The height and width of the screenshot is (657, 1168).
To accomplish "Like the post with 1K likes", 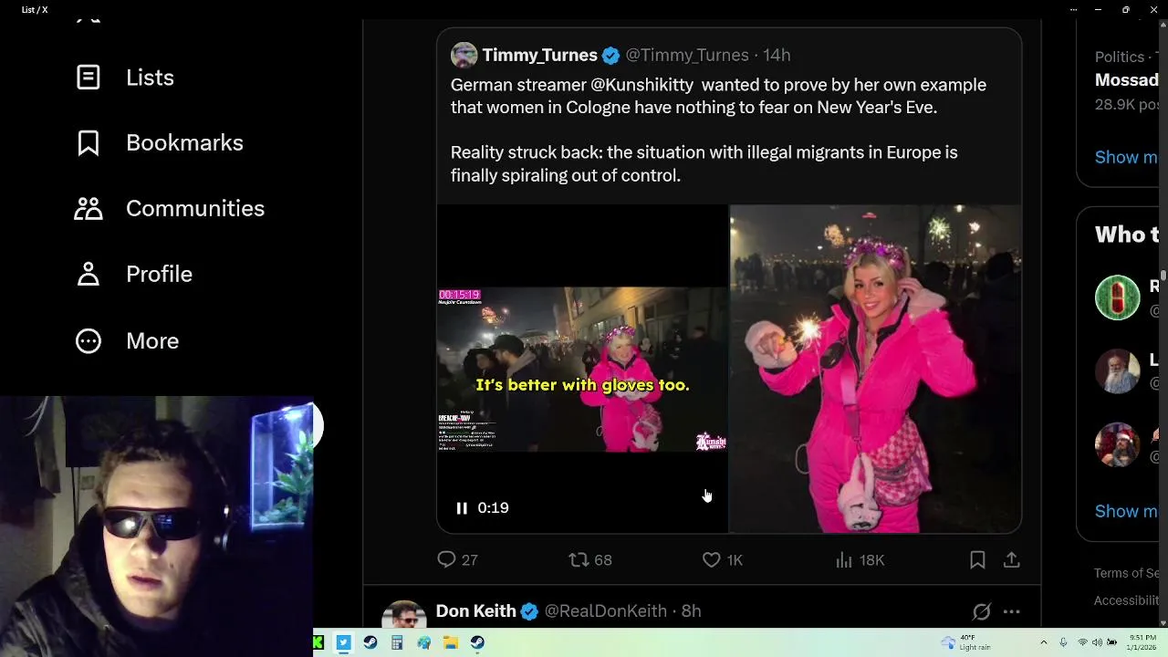I will coord(711,559).
